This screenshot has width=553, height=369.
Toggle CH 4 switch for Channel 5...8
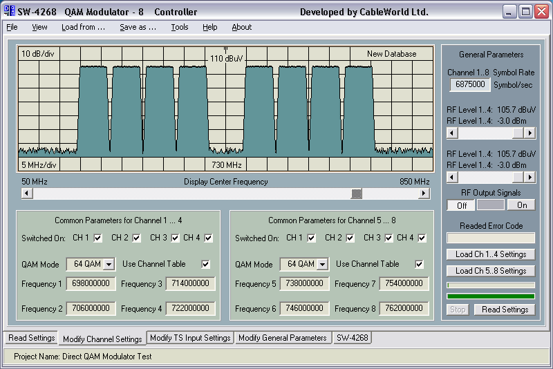tap(422, 238)
